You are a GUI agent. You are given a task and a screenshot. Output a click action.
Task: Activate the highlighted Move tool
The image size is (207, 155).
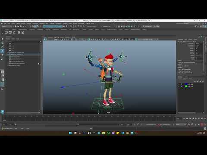[x=2, y=51]
